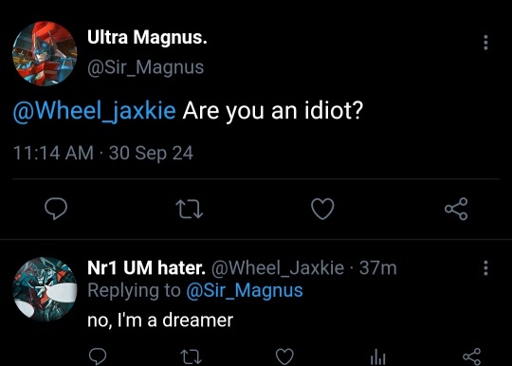The width and height of the screenshot is (512, 366).
Task: View analytics of Nr1 UM hater's reply
Action: point(378,357)
